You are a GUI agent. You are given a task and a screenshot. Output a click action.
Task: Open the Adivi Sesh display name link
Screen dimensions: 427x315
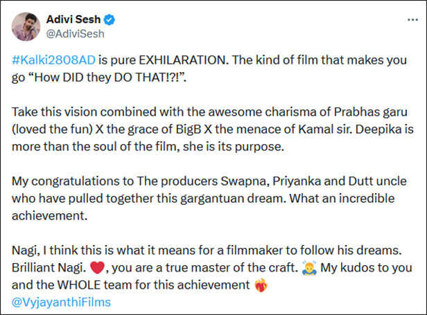click(76, 18)
